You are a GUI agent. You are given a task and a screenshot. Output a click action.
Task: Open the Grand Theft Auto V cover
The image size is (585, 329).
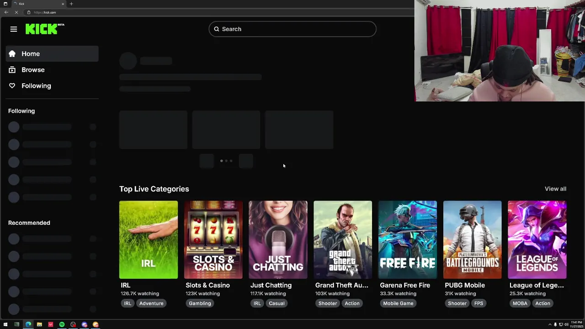coord(343,239)
